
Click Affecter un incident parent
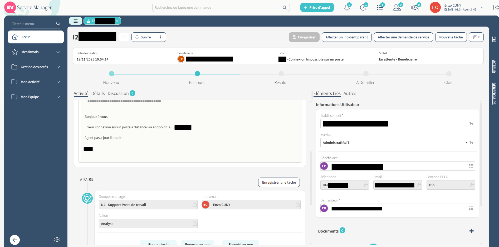click(x=347, y=37)
